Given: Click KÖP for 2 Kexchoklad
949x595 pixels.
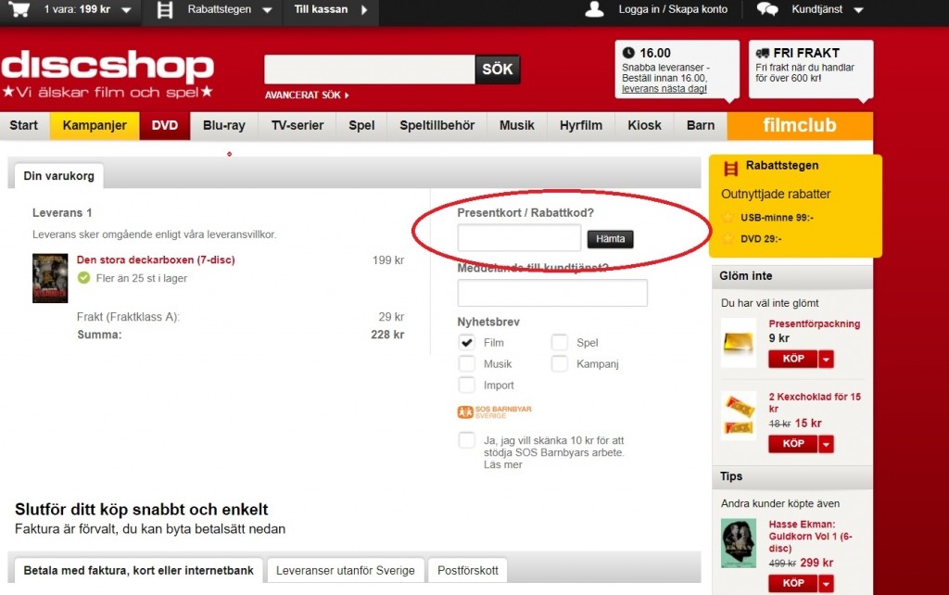Looking at the screenshot, I should pos(793,444).
